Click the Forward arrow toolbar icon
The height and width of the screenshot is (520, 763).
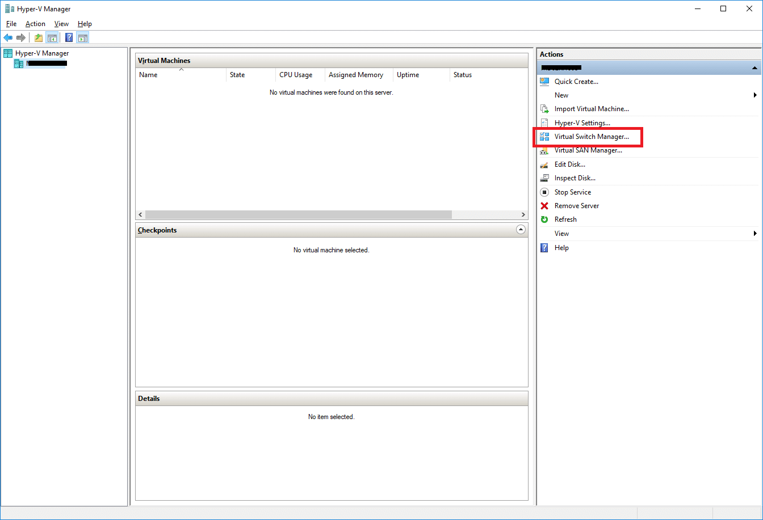pyautogui.click(x=21, y=38)
